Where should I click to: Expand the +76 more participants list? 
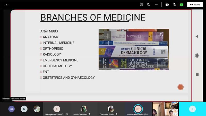12,109
